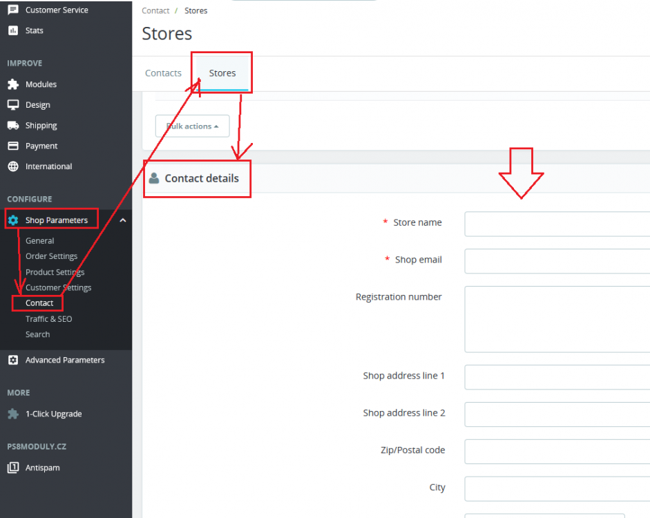Open Order Settings submenu item
This screenshot has width=650, height=518.
[x=51, y=256]
